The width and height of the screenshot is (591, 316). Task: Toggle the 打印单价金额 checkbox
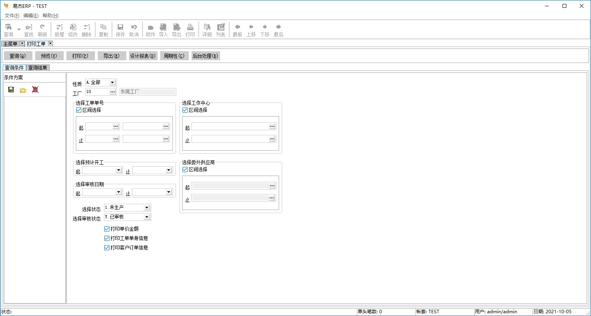pos(107,229)
